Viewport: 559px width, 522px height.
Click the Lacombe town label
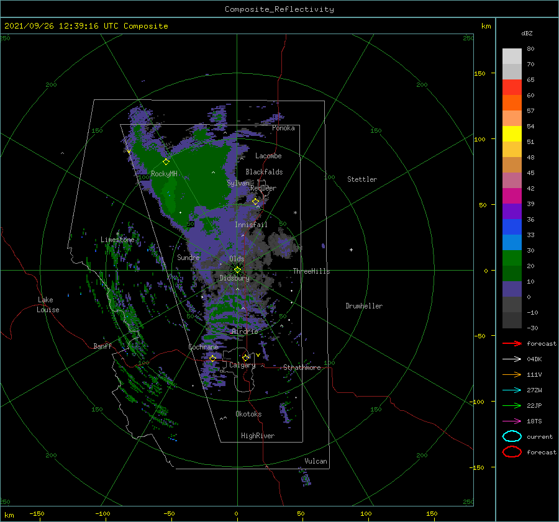click(x=268, y=156)
